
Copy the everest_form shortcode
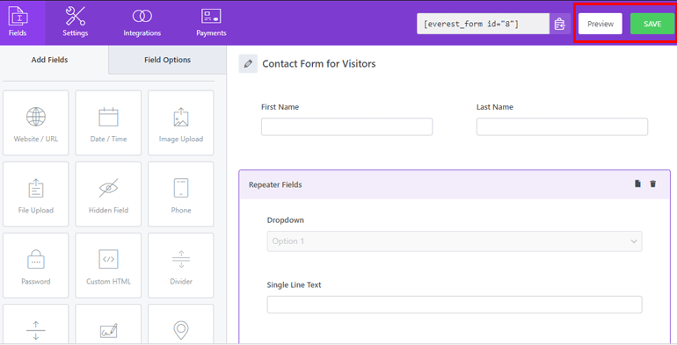point(559,24)
